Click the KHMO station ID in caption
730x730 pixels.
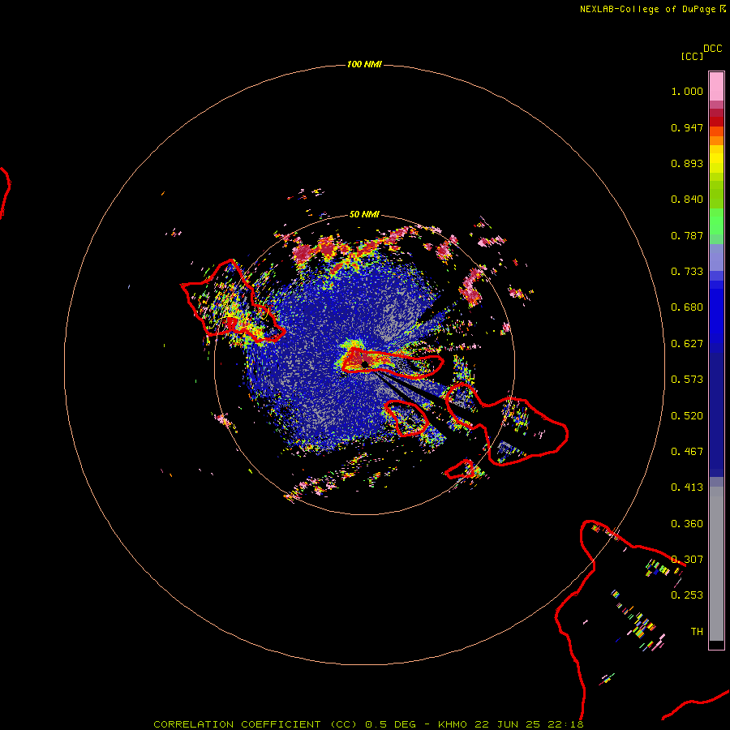(453, 724)
